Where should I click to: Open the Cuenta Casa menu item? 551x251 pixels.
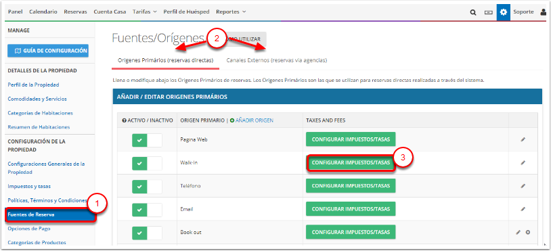110,12
